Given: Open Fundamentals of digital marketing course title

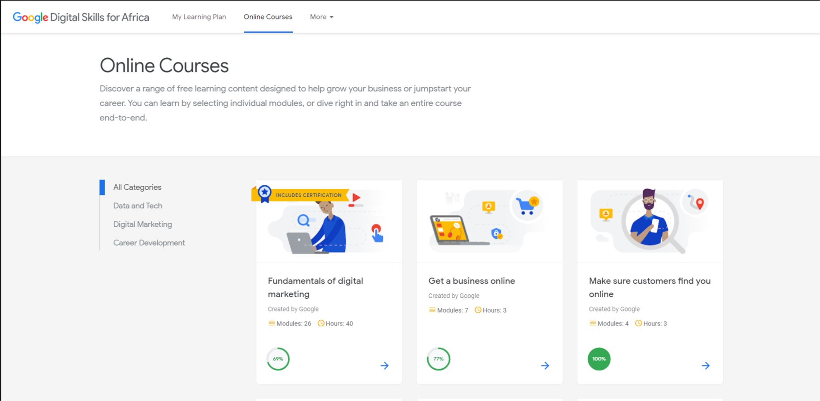Looking at the screenshot, I should (315, 287).
